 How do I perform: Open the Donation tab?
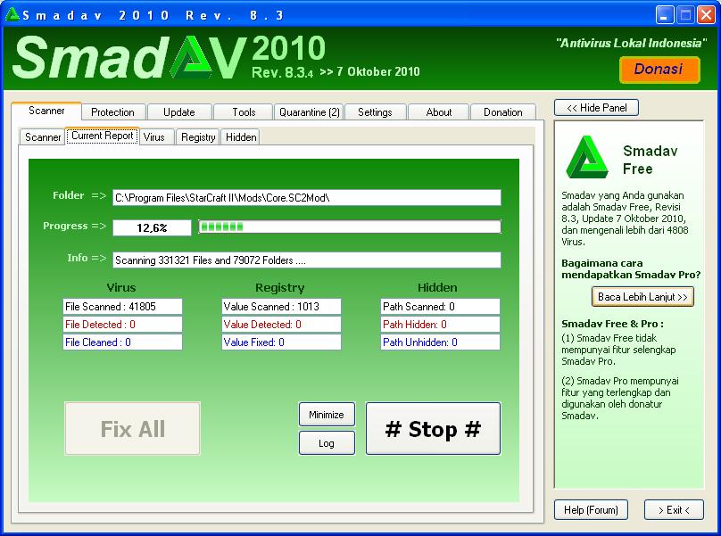pyautogui.click(x=503, y=111)
